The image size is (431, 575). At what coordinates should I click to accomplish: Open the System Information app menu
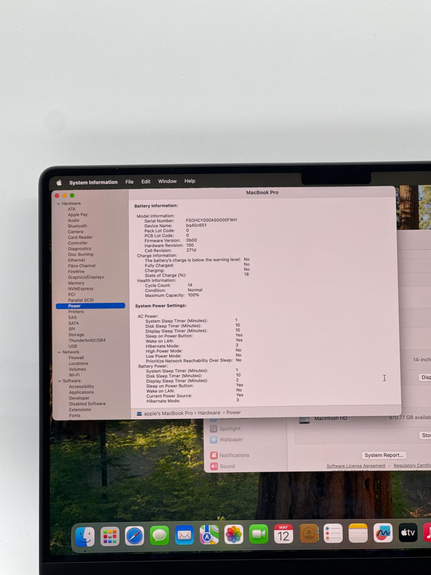93,182
